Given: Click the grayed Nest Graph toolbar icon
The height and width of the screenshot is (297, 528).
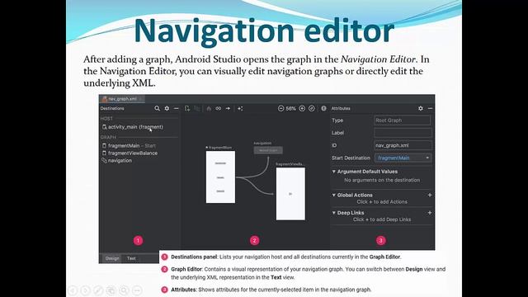Looking at the screenshot, I should coord(197,108).
